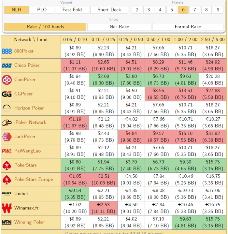The height and width of the screenshot is (234, 228).
Task: Click the 0.10 / 0.25 limit header
Action: click(103, 40)
